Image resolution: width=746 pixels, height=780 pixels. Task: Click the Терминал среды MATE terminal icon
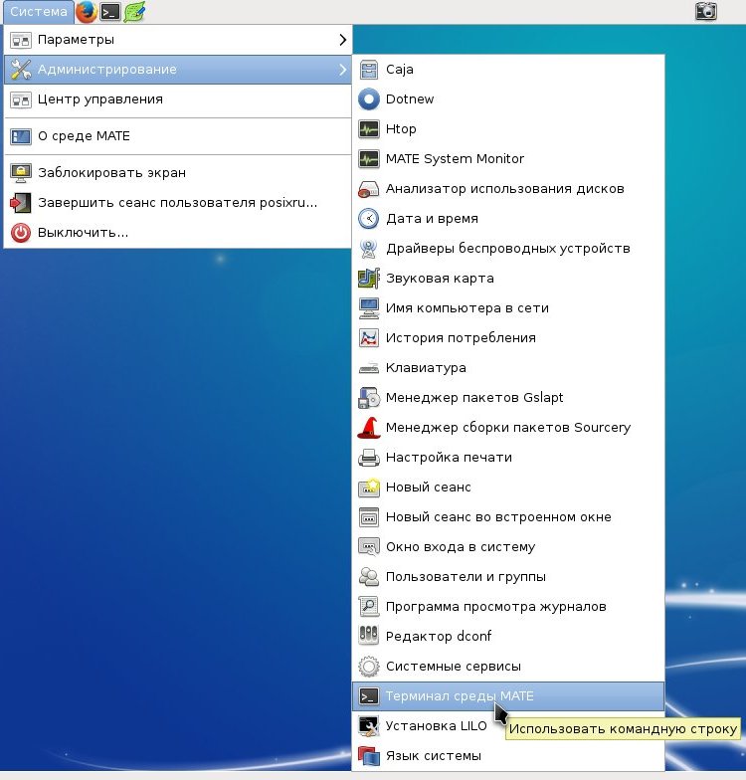click(368, 696)
